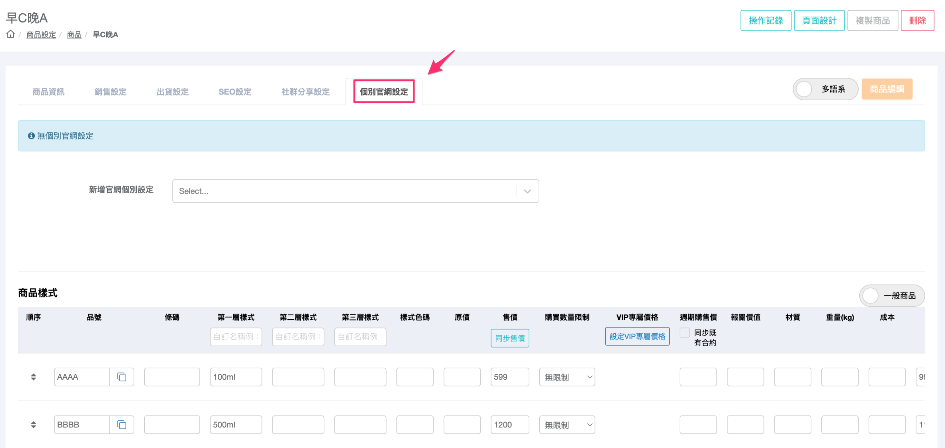Image resolution: width=945 pixels, height=448 pixels.
Task: Click the 售價 field showing 599
Action: [509, 377]
